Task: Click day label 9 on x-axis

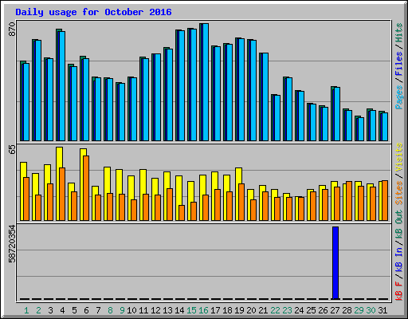Action: tap(122, 310)
